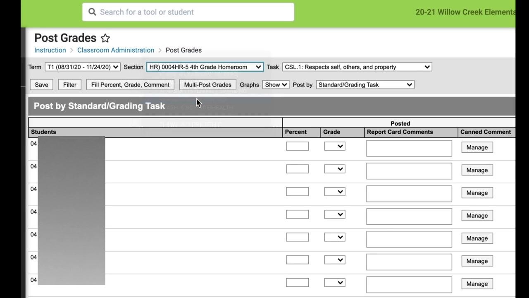The width and height of the screenshot is (529, 298).
Task: Open Grade dropdown in fifth student row
Action: (335, 237)
